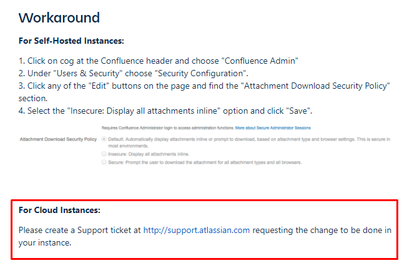Click the For Self-Hosted Instances heading
Viewport: 412px width, 268px height.
71,41
